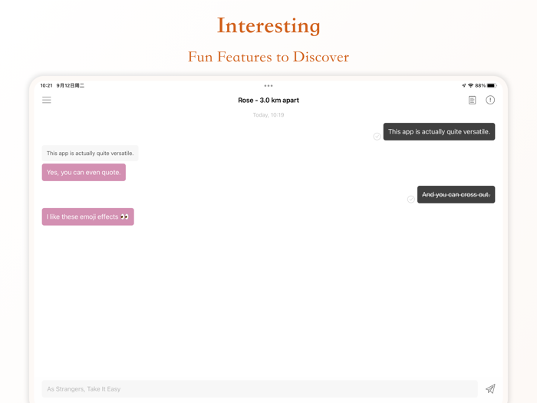Tap delivered checkmark beside versatile message
The width and height of the screenshot is (537, 403).
point(377,137)
